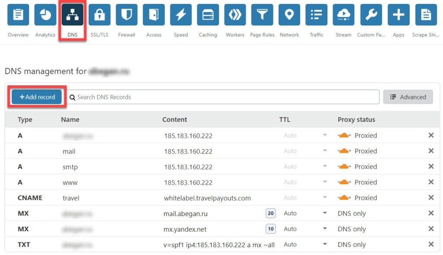Open the SSL/TLS lock icon
The height and width of the screenshot is (255, 443).
(x=100, y=15)
